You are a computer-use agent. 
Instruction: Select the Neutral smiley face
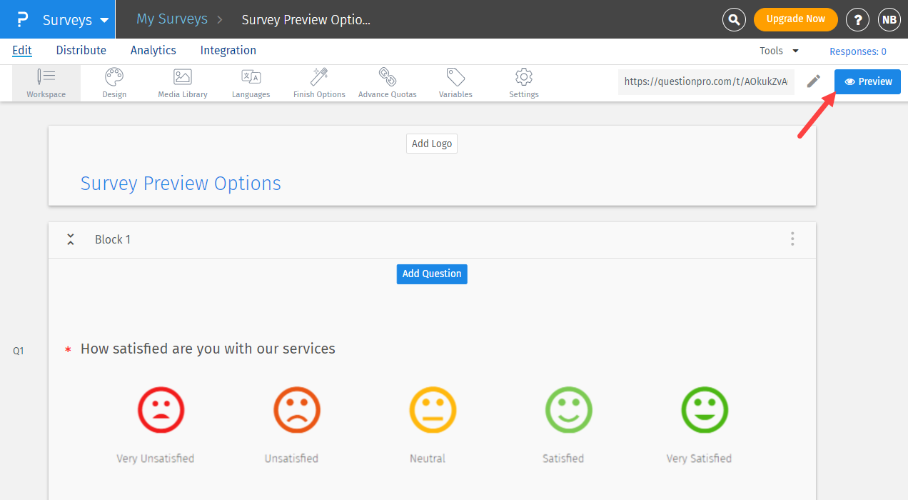(433, 410)
